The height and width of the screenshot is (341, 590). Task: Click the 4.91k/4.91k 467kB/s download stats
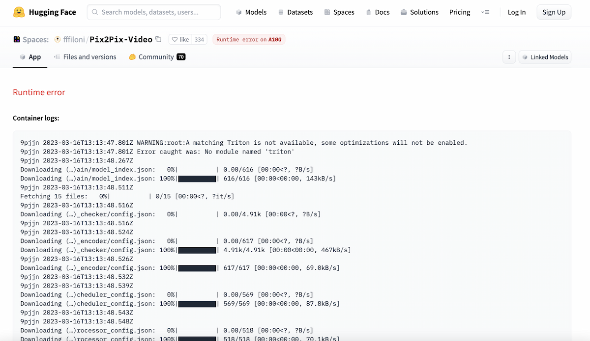tap(287, 250)
